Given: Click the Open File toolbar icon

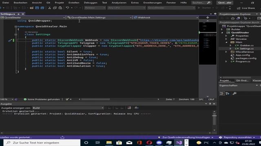Looking at the screenshot, I should (x=32, y=8).
